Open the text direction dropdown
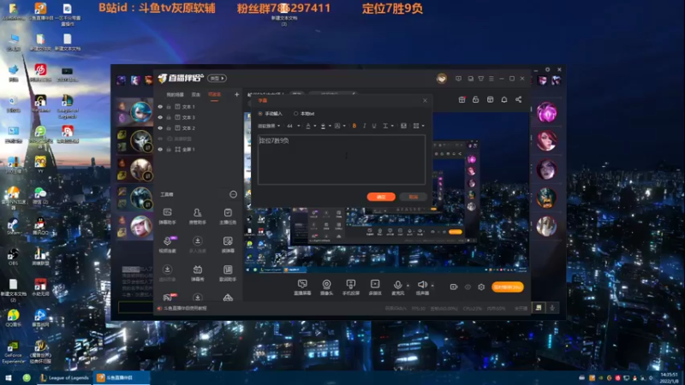 point(388,126)
